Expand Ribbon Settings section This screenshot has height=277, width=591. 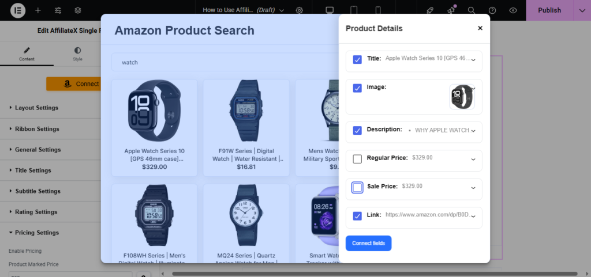click(37, 129)
